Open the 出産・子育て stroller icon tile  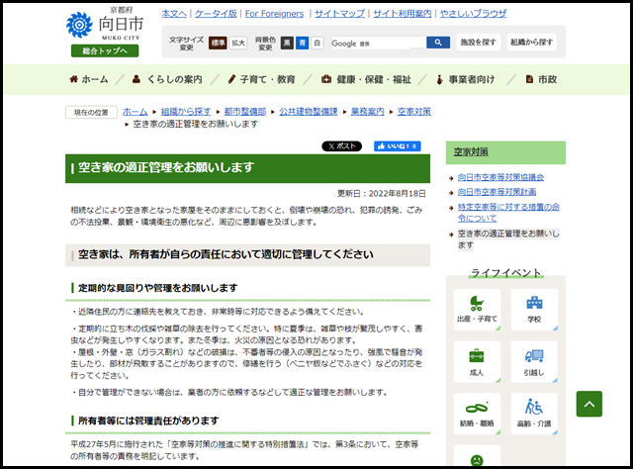coord(476,311)
